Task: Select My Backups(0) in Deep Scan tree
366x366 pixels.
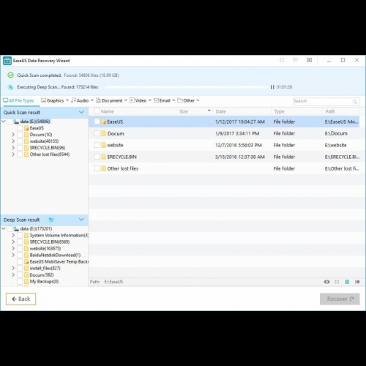Action: [44, 281]
